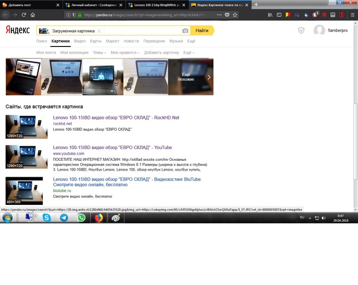The height and width of the screenshot is (285, 358).
Task: Expand 'Ещё' in the services row
Action: click(x=191, y=41)
